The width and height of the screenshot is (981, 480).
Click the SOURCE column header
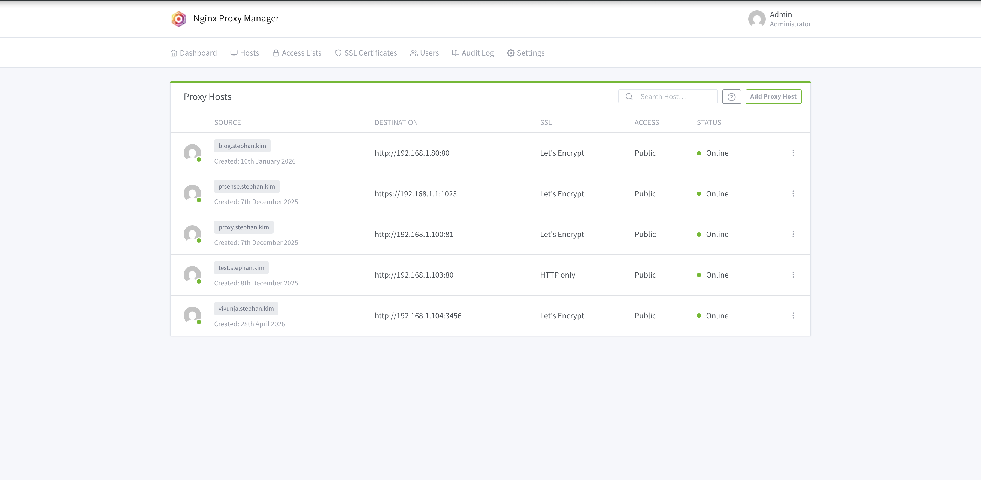click(227, 122)
